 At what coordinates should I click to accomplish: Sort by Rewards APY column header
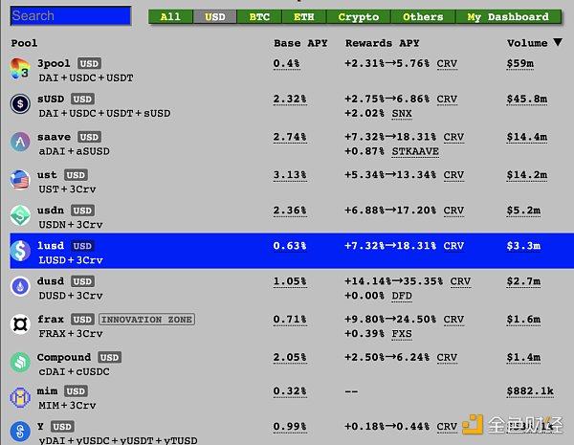(x=382, y=43)
